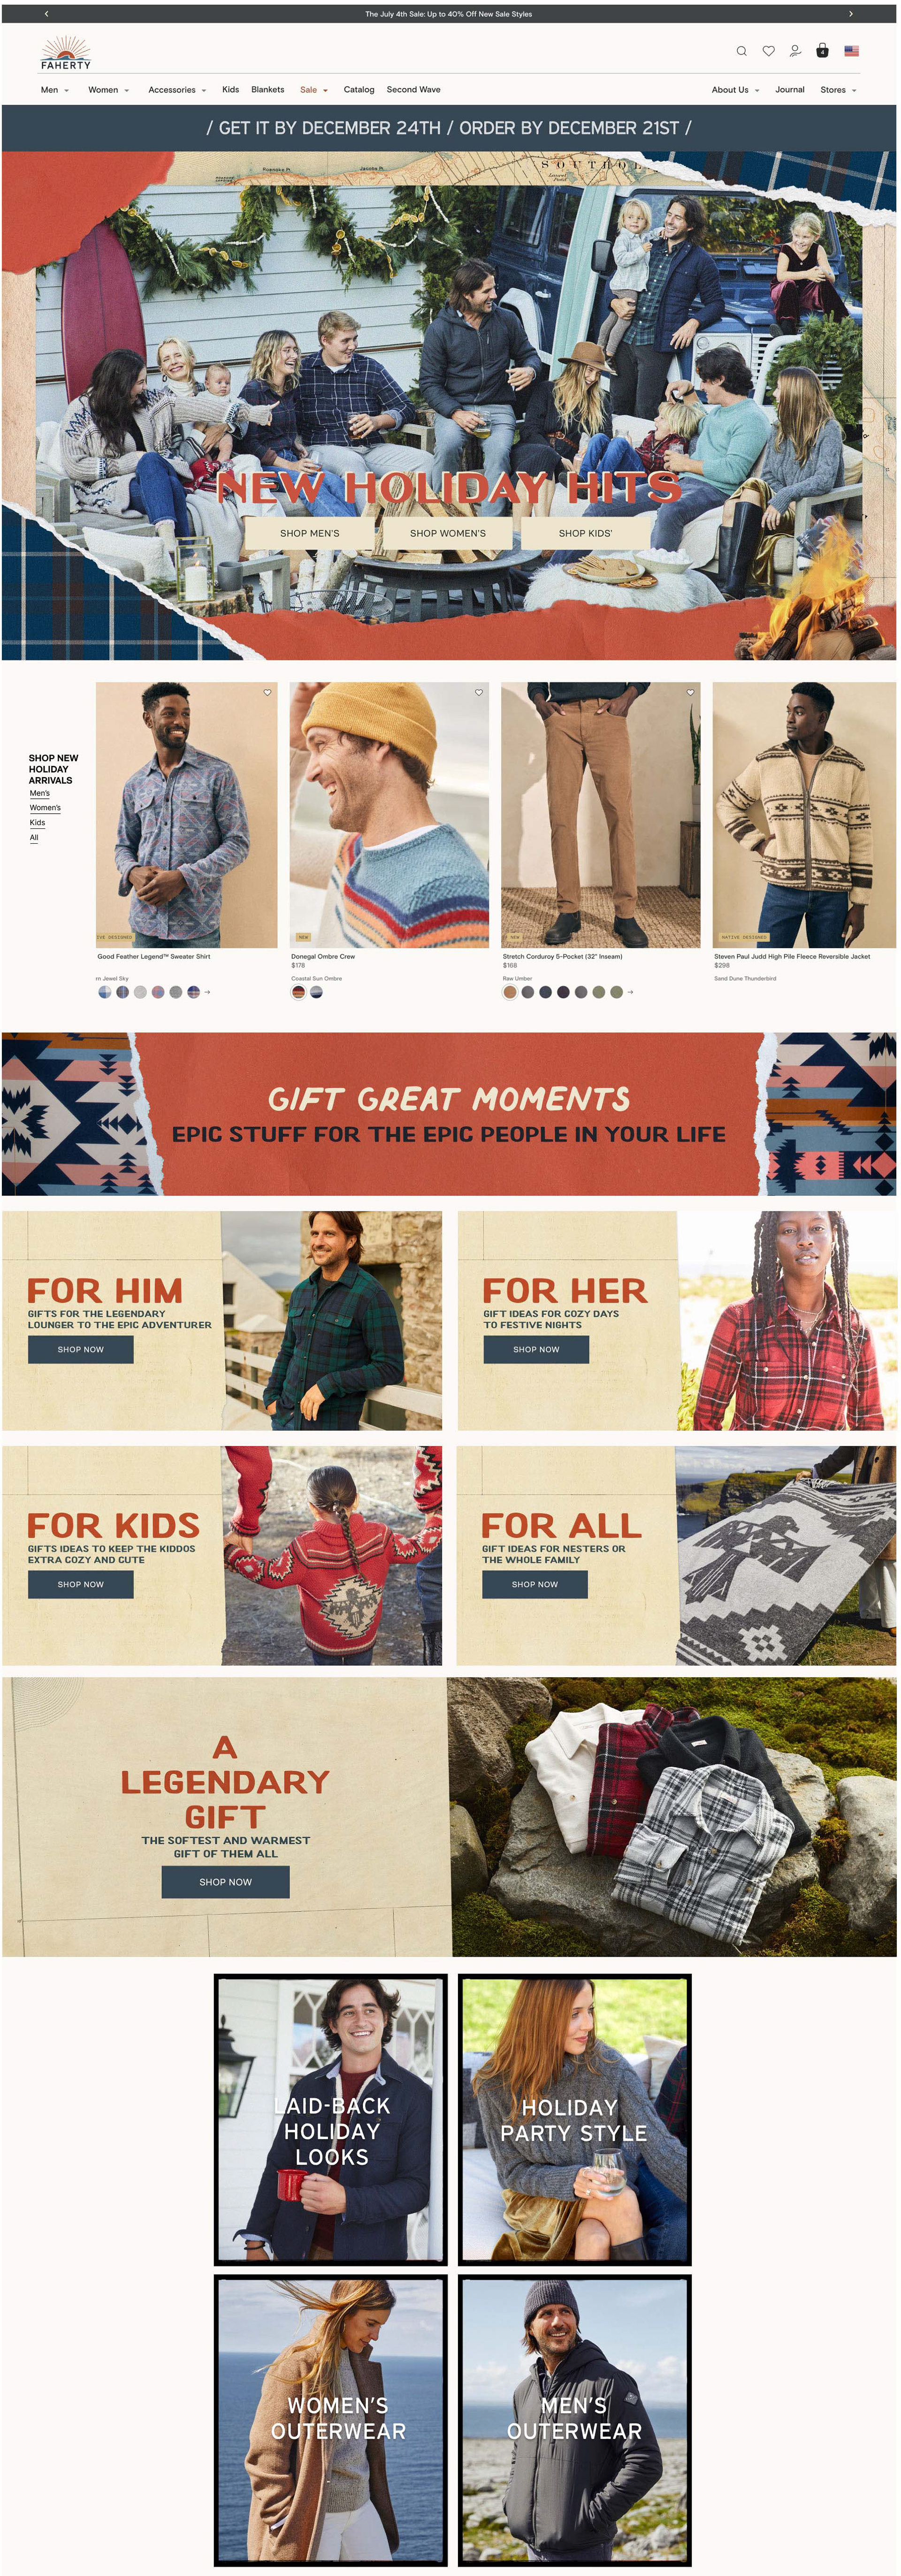
Task: Open the shopping bag icon
Action: 822,51
